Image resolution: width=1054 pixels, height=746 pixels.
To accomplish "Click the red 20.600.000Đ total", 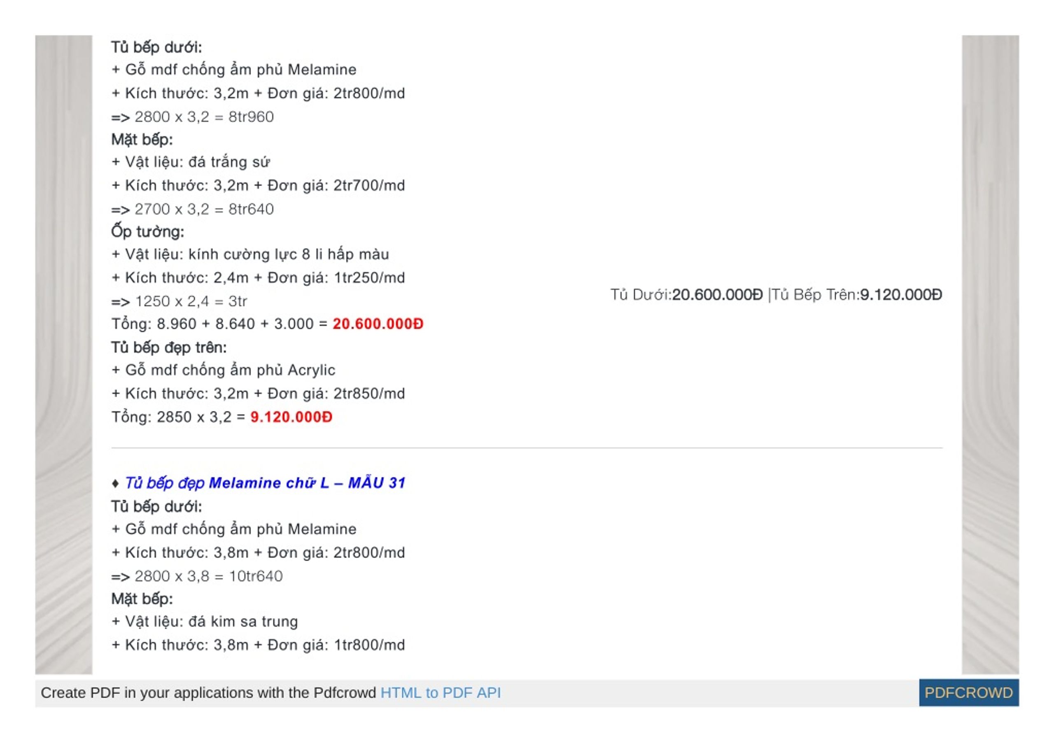I will point(378,324).
